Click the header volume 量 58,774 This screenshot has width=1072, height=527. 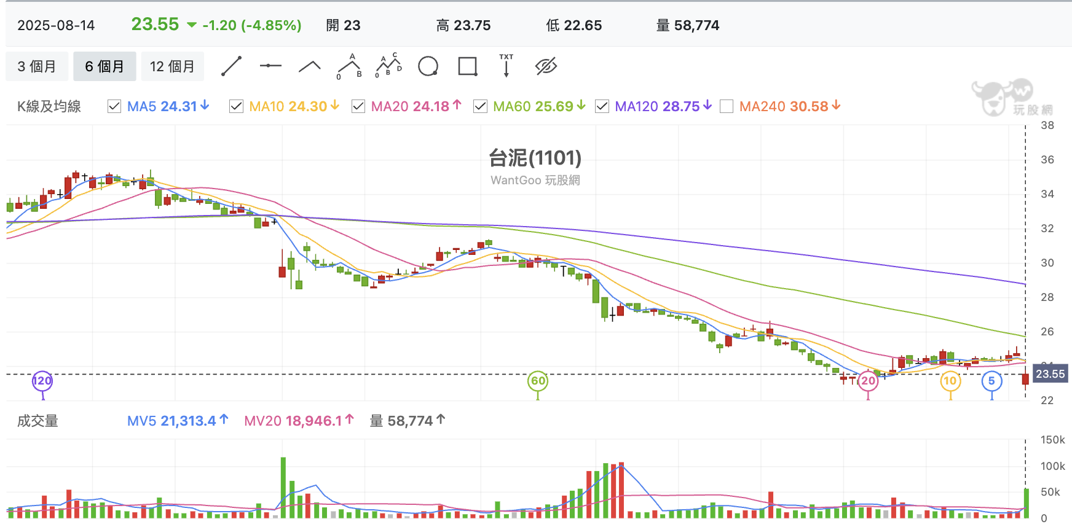pos(688,25)
